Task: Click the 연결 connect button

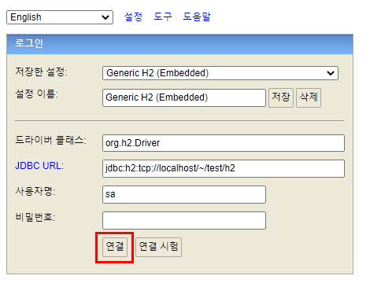Action: click(115, 247)
